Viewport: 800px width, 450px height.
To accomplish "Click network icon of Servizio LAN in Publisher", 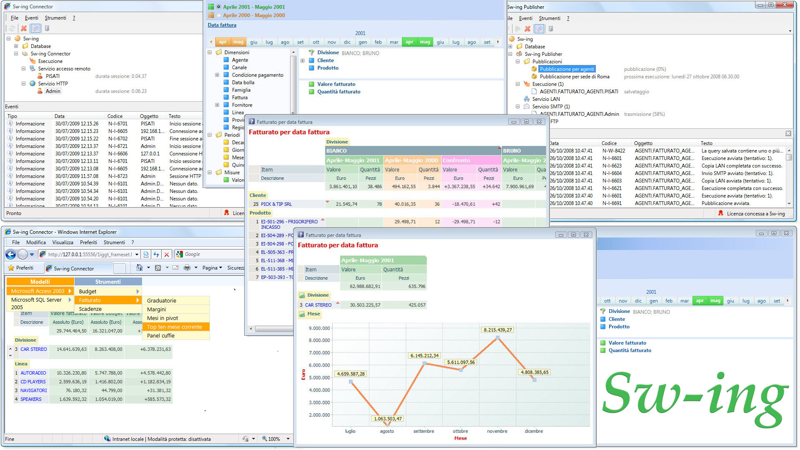I will (527, 99).
